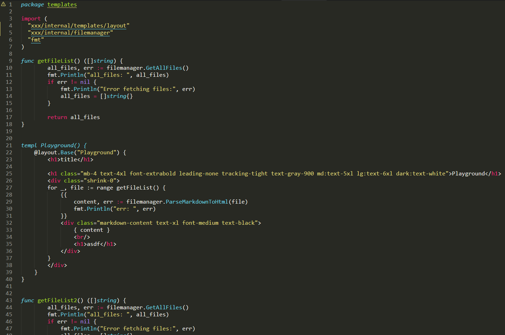
Task: Click the "{ content }" expression on line 33
Action: (92, 230)
